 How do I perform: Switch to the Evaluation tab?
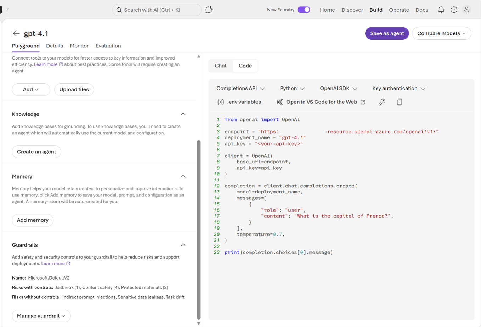click(108, 46)
